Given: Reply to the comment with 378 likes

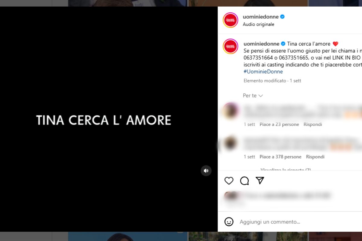Looking at the screenshot, I should [x=315, y=157].
